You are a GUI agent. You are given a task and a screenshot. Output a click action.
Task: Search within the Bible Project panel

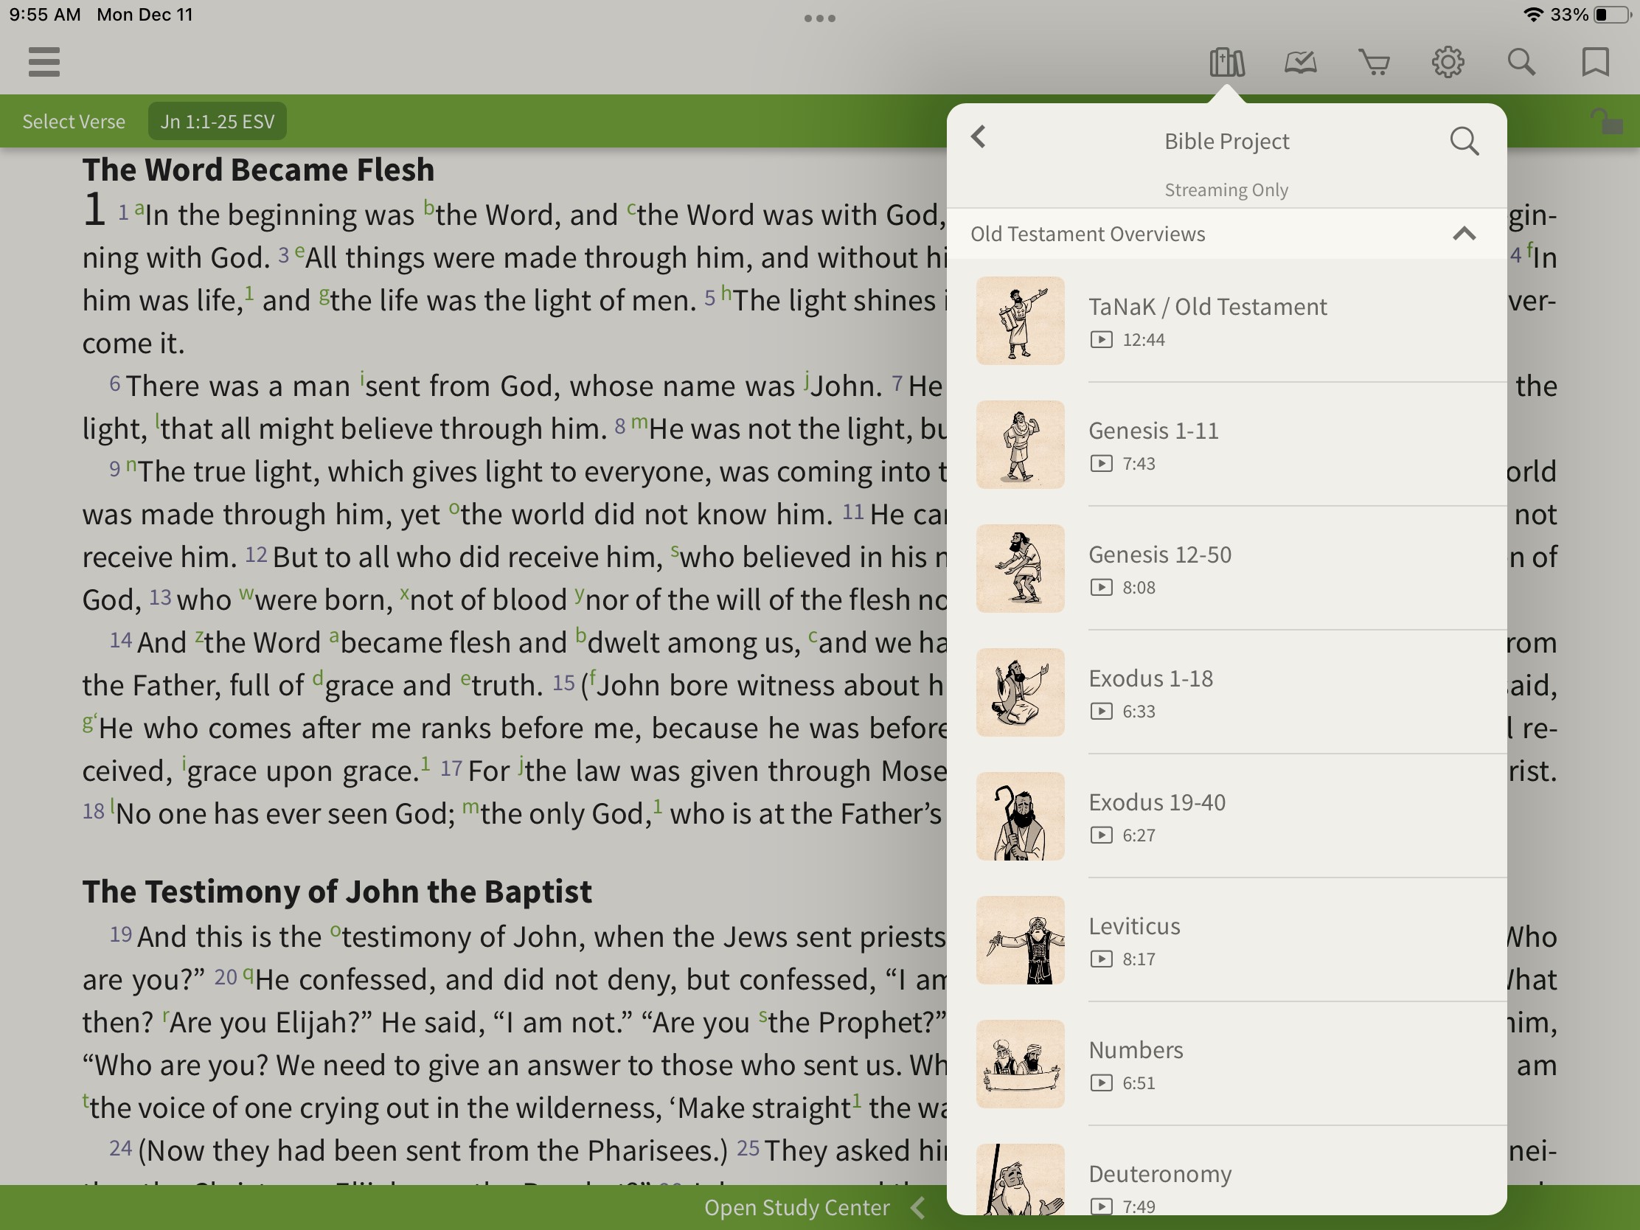pos(1464,141)
